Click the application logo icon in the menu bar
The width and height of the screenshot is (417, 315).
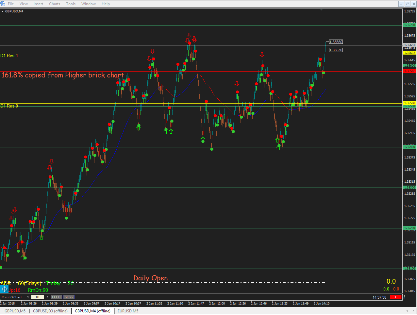tap(3, 4)
